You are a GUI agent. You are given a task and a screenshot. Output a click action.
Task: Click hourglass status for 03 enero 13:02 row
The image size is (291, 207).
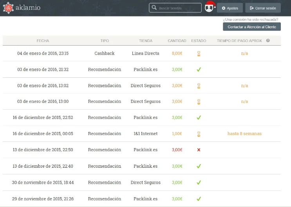(x=199, y=86)
